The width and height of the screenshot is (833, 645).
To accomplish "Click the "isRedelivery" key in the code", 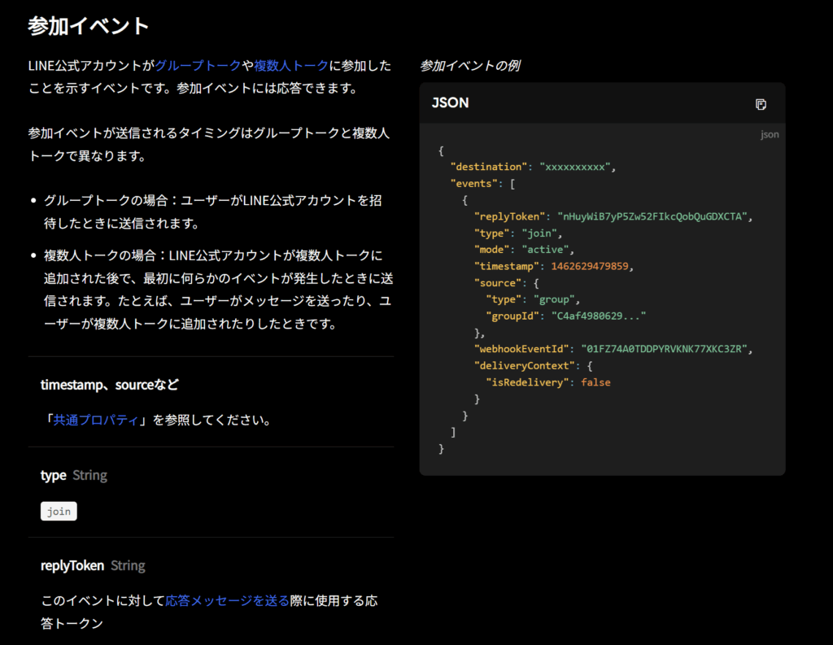I will [527, 382].
